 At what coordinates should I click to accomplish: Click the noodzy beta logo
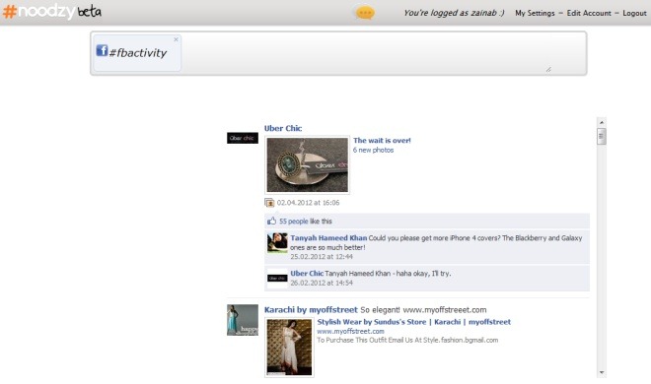[52, 11]
